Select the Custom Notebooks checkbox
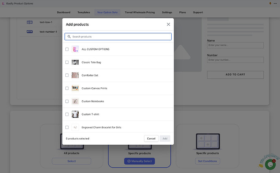The width and height of the screenshot is (280, 173). (x=67, y=101)
